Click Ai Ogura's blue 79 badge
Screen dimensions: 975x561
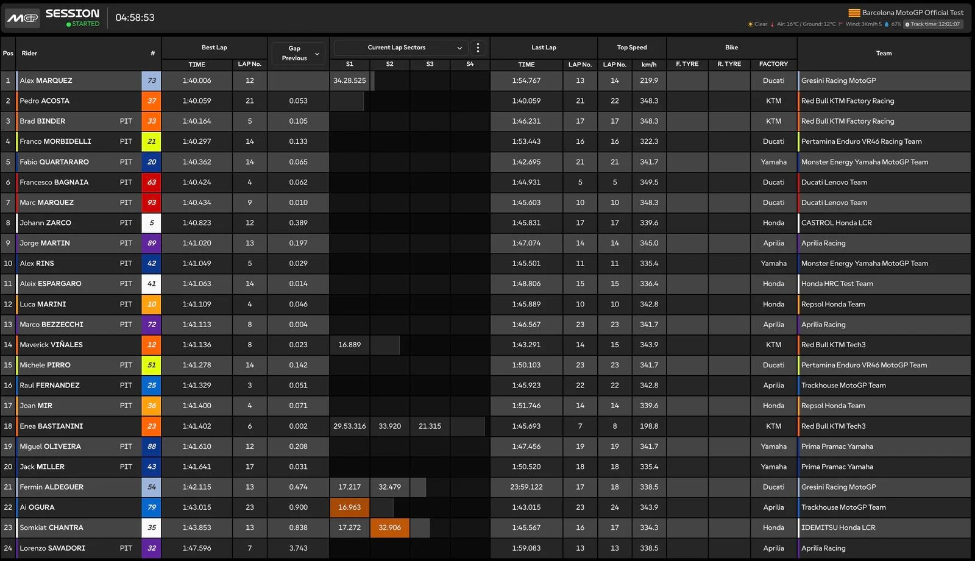coord(151,507)
